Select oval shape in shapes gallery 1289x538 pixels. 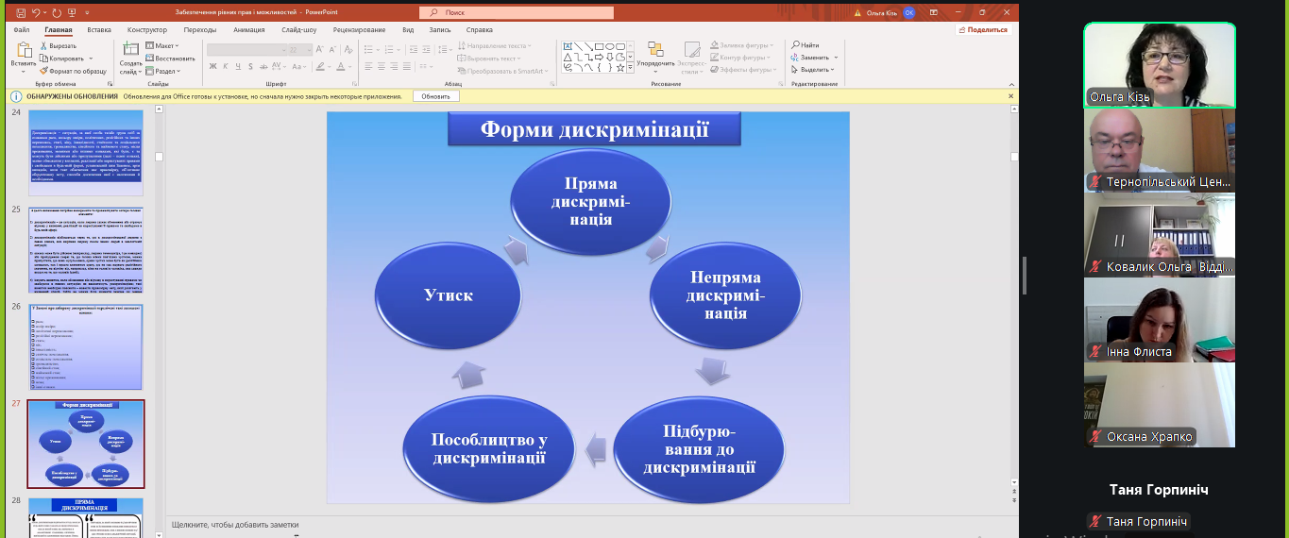[x=610, y=46]
